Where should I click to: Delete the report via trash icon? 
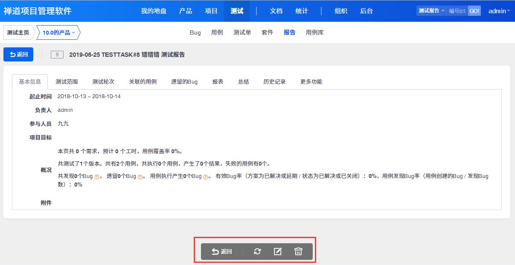coord(298,251)
